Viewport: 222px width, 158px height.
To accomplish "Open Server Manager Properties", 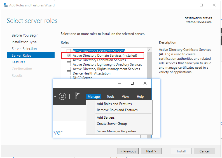I will [116, 131].
